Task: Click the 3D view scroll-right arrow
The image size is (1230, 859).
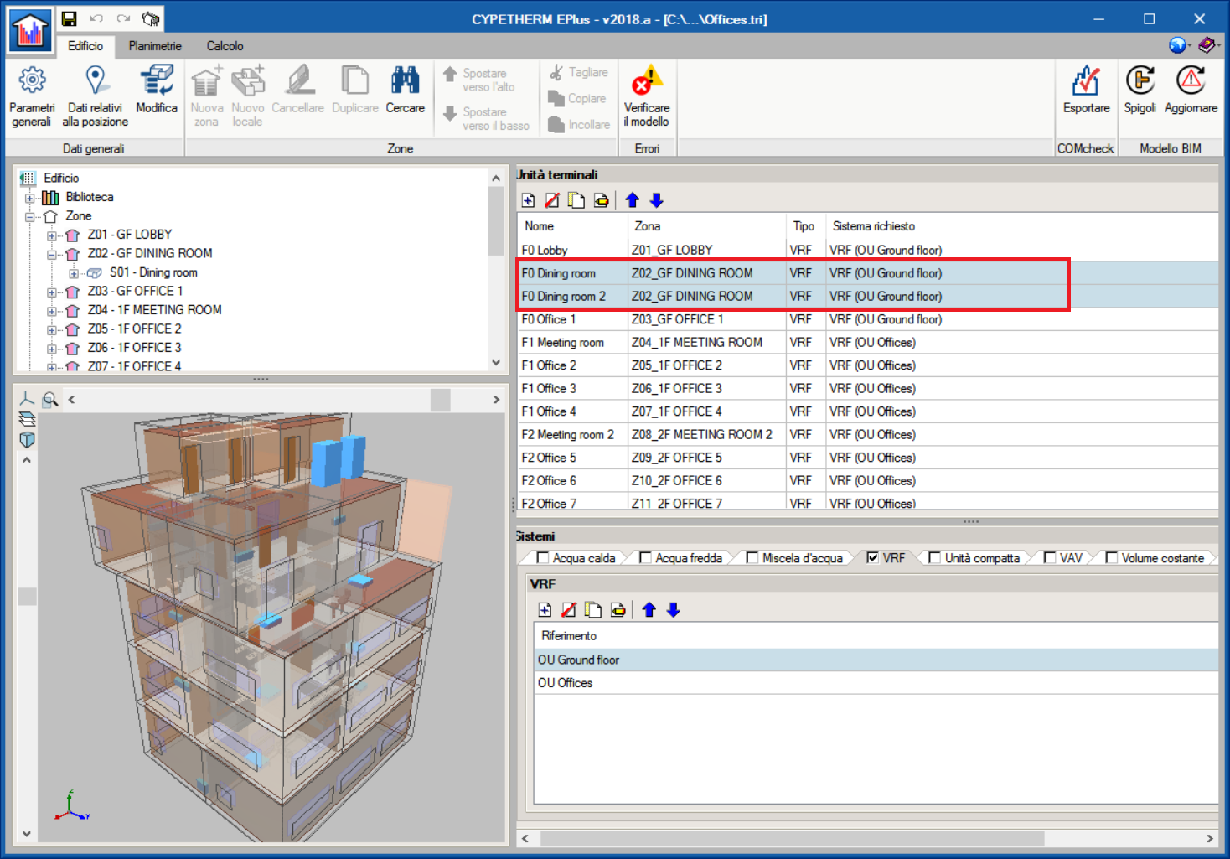Action: 496,400
